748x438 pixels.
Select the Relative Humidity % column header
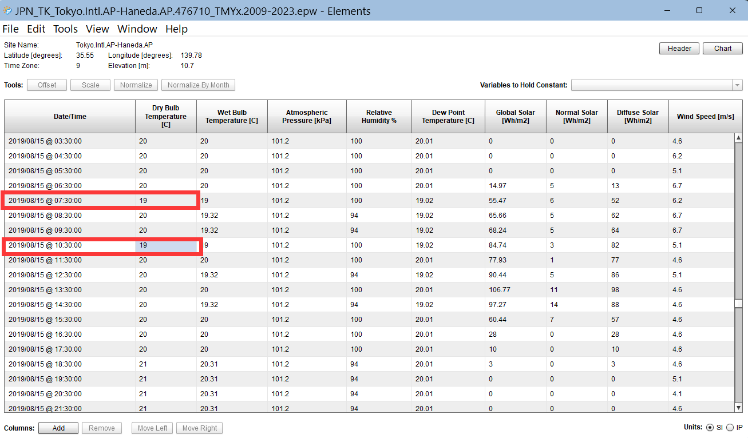[379, 117]
